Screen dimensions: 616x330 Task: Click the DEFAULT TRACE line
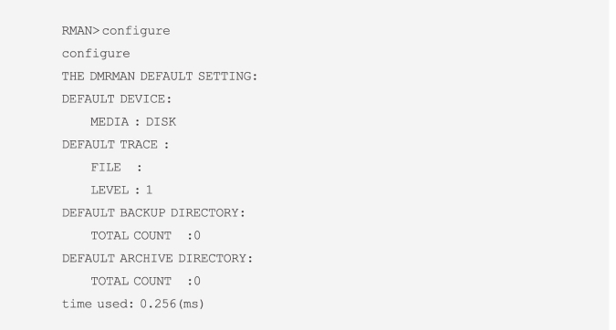tap(115, 144)
